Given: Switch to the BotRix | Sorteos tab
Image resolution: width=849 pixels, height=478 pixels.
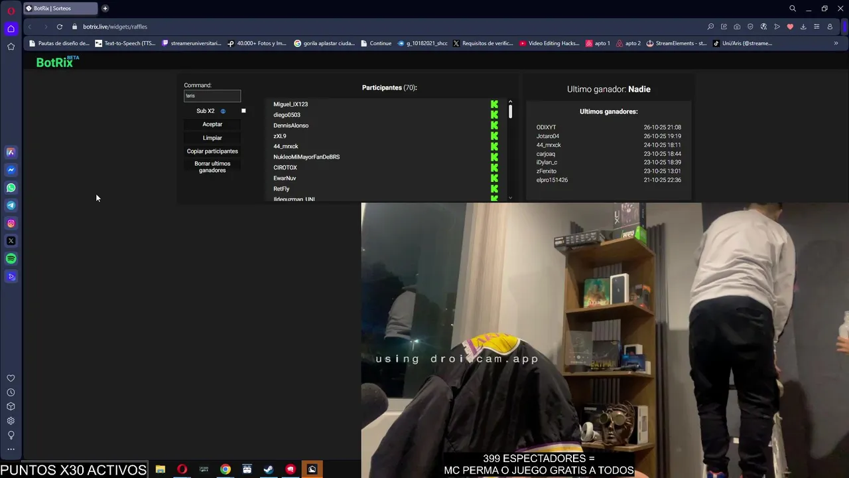Looking at the screenshot, I should (60, 9).
